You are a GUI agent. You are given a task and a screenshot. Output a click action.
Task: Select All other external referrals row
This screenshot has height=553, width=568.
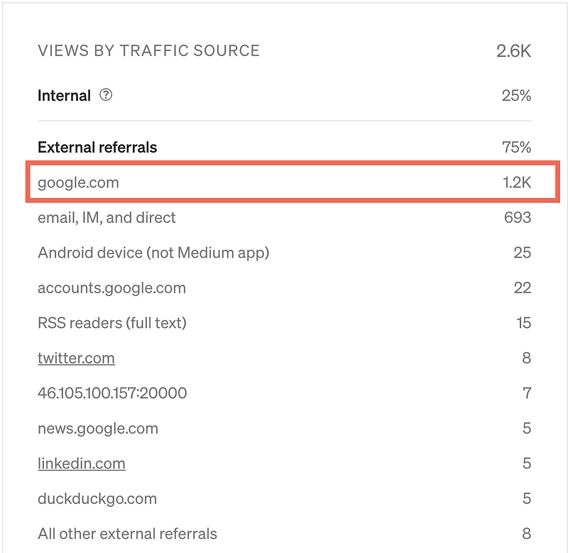285,533
